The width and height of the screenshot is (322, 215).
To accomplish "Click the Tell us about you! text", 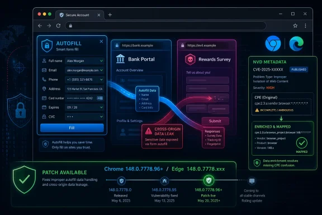I will 198,73.
